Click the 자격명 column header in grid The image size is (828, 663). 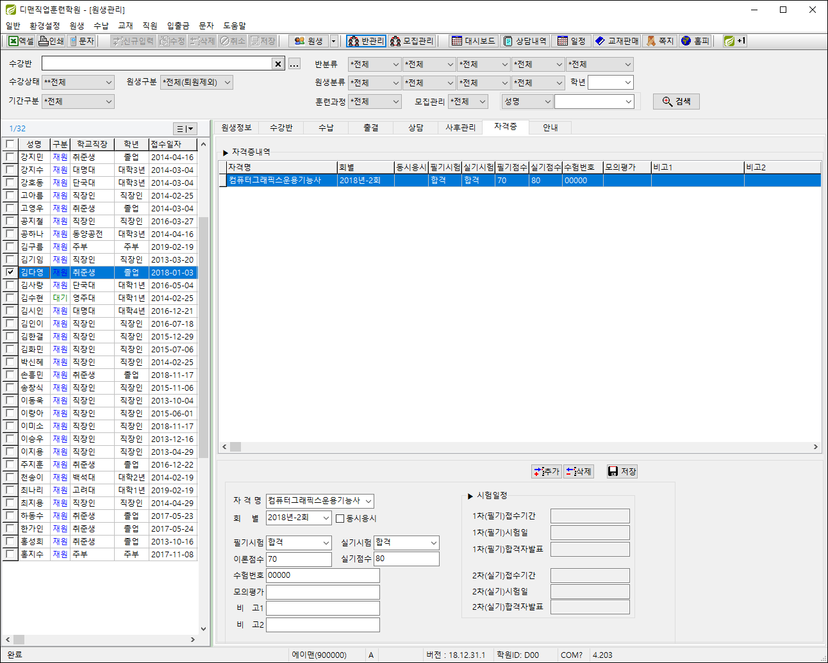[282, 167]
